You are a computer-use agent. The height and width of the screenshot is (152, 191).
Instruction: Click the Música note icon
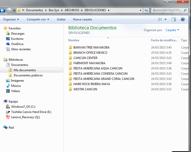(8, 86)
